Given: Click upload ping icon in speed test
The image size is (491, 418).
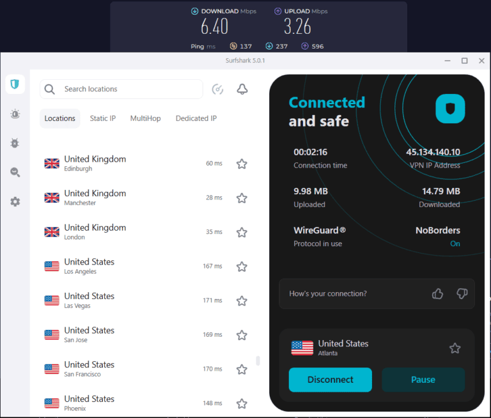Looking at the screenshot, I should [x=305, y=47].
